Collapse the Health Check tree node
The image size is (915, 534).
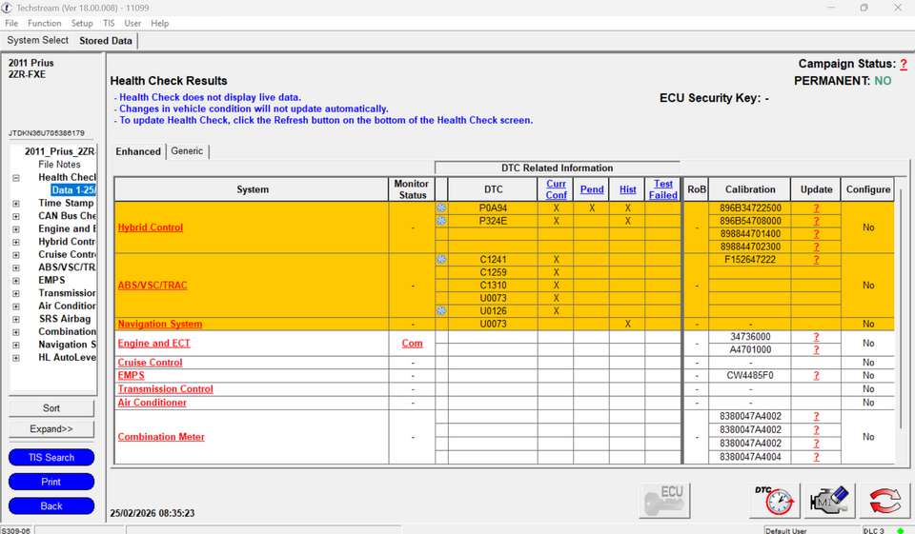[16, 178]
